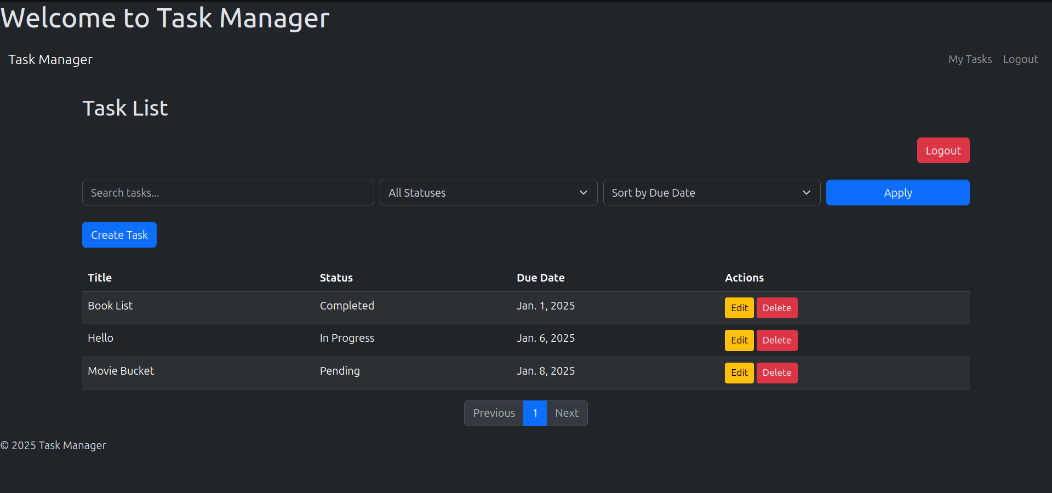Image resolution: width=1052 pixels, height=493 pixels.
Task: Edit the Movie Bucket task
Action: click(x=739, y=372)
